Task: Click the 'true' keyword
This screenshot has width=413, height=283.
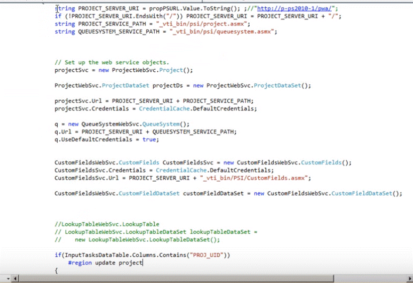Action: click(149, 139)
